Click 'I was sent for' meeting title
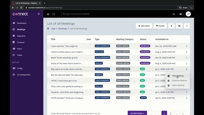Image resolution: width=204 pixels, height=115 pixels. click(x=64, y=46)
